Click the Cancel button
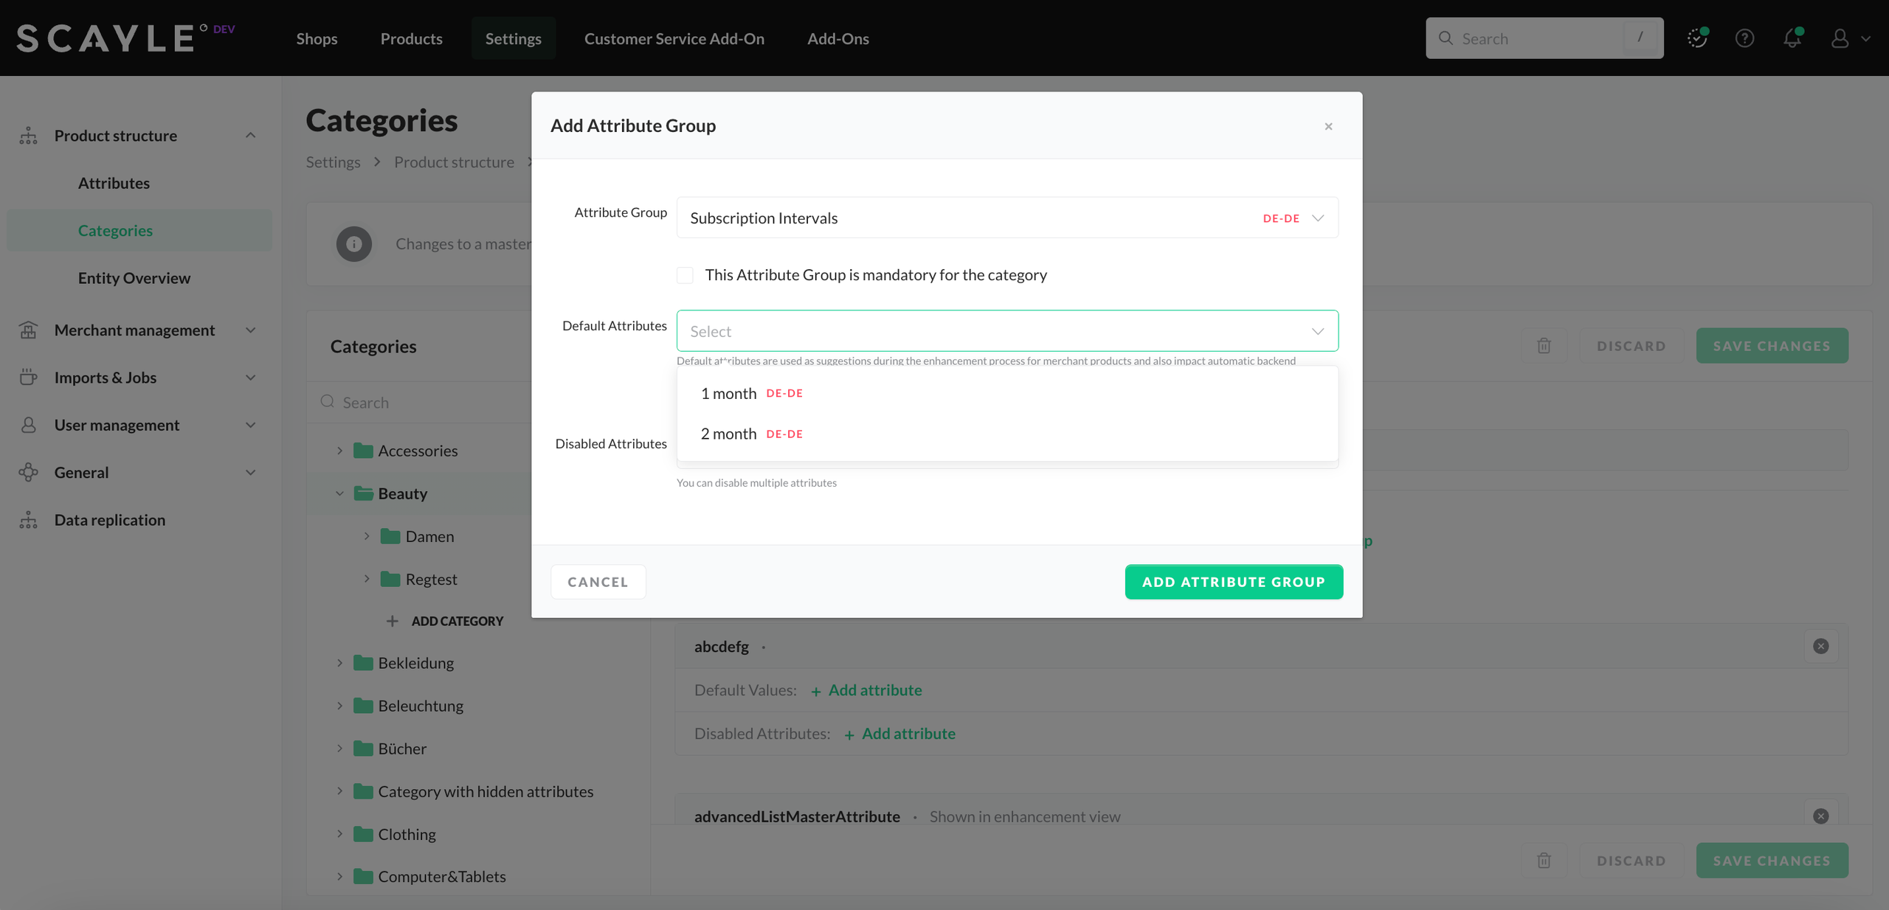Image resolution: width=1889 pixels, height=910 pixels. click(598, 582)
